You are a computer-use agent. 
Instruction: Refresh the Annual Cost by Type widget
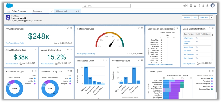(x=33, y=71)
